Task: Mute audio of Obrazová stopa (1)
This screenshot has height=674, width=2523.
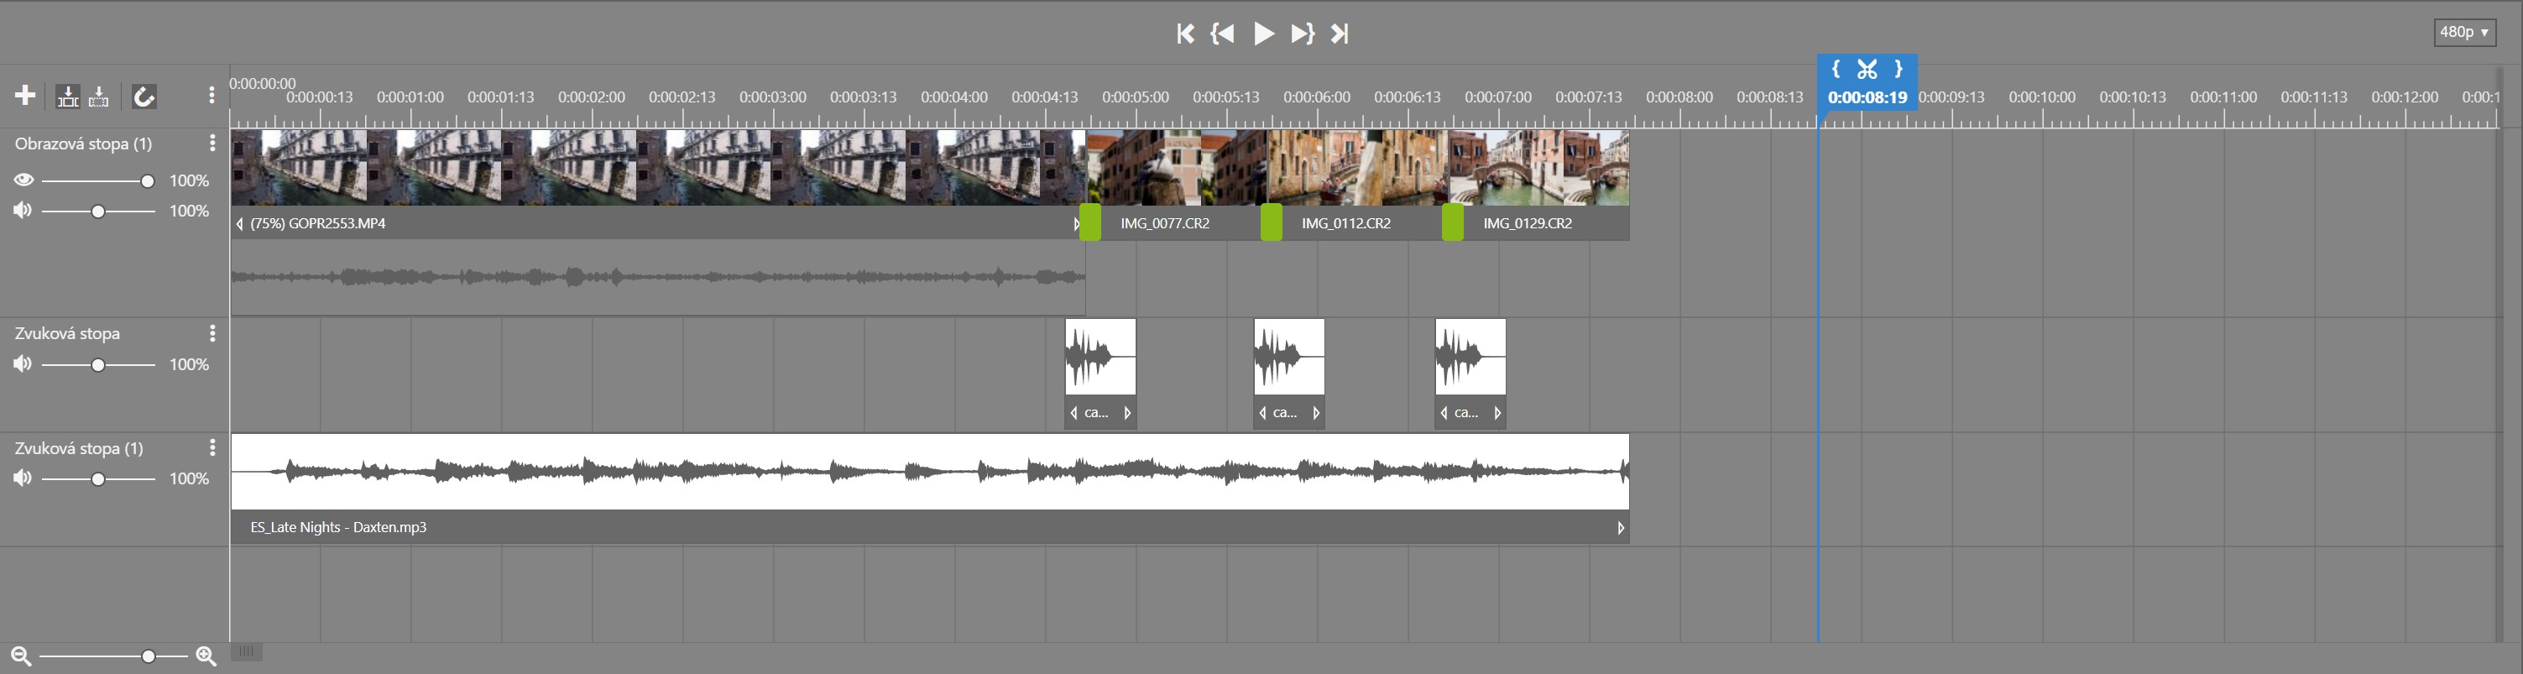Action: [x=23, y=211]
